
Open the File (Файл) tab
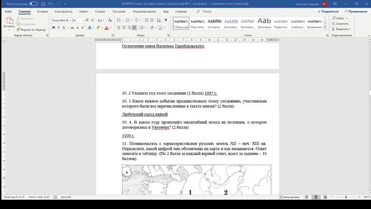point(8,12)
